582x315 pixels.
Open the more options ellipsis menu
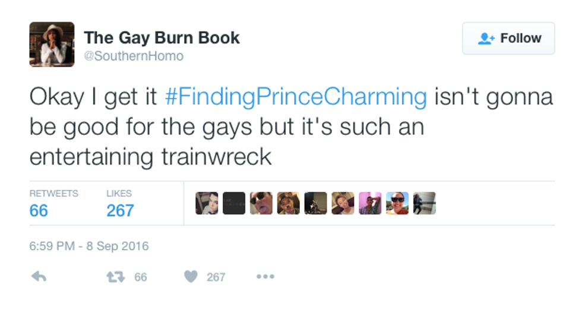click(265, 277)
